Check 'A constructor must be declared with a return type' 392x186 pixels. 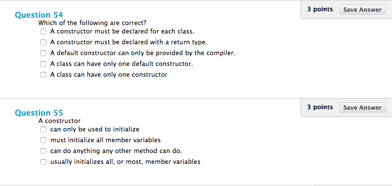click(43, 42)
